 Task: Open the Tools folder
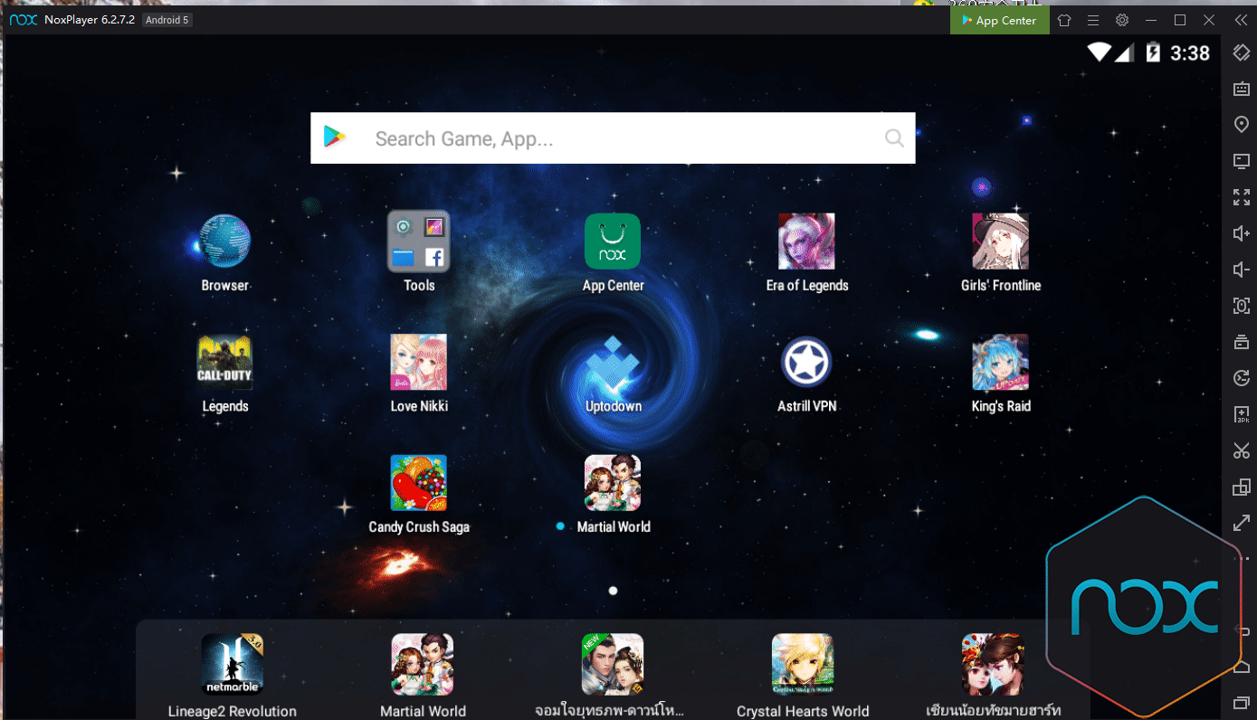pos(419,242)
